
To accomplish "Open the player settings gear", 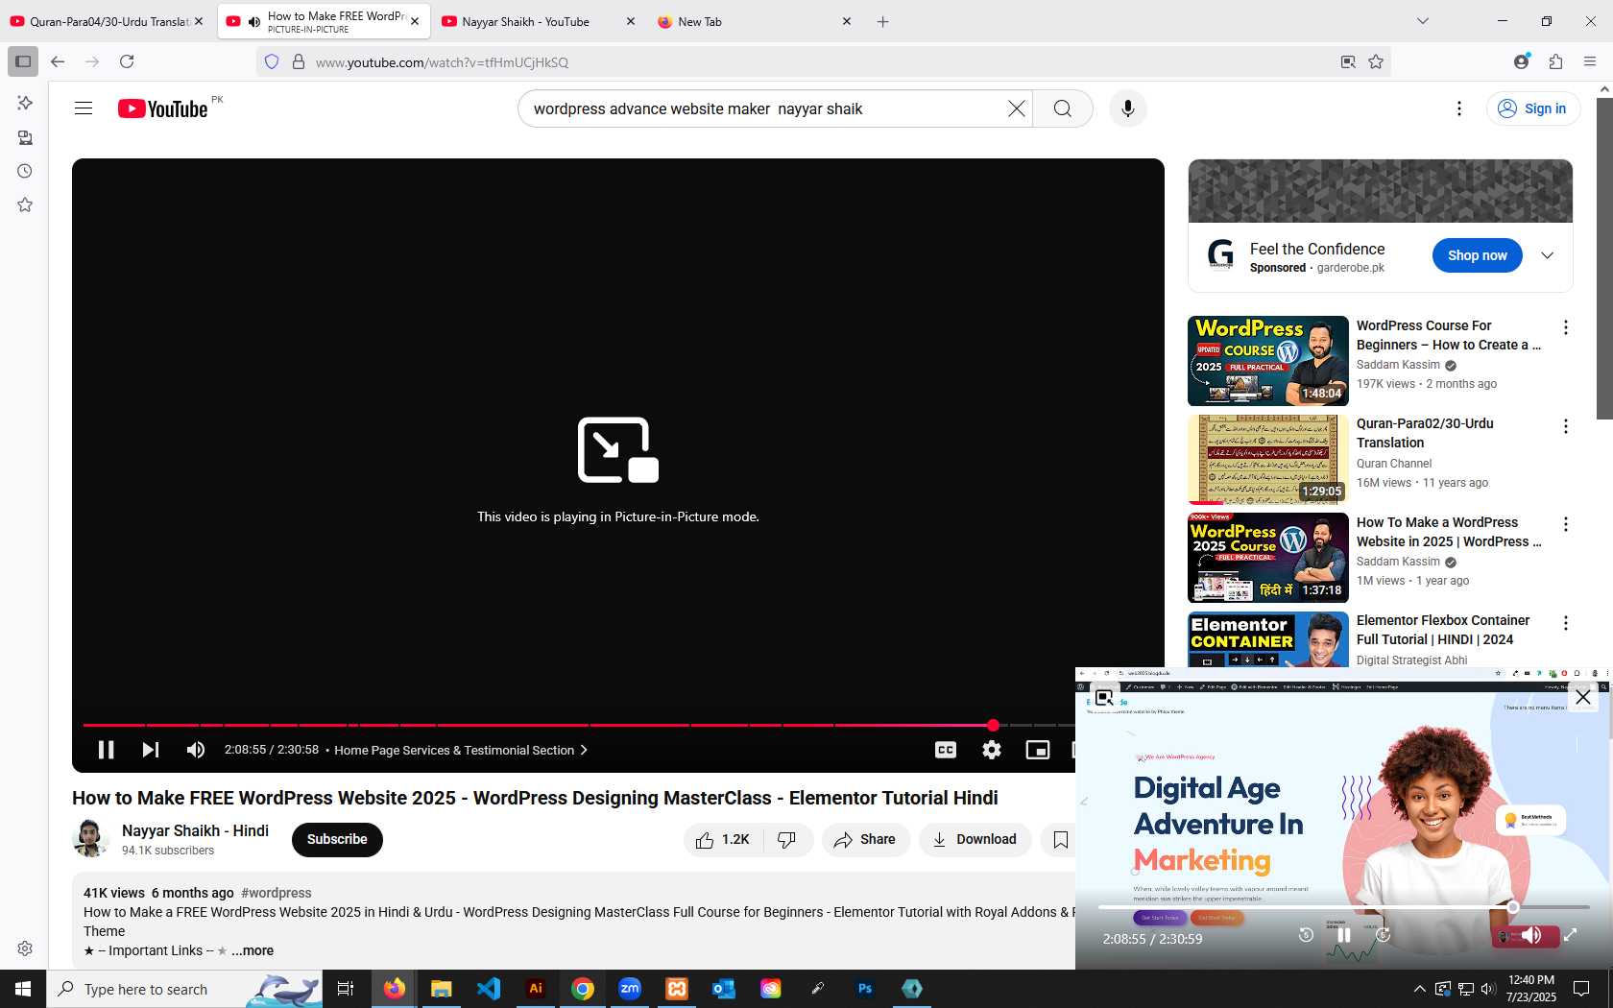I will [992, 750].
